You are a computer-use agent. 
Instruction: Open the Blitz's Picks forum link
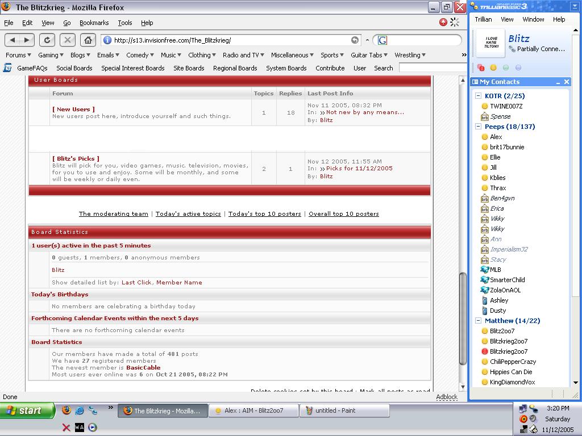[x=76, y=158]
